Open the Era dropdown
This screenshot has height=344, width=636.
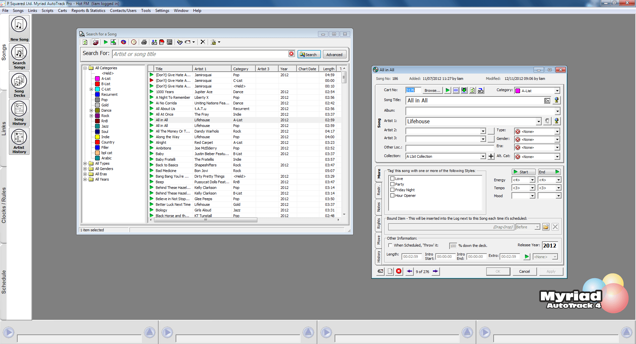tap(557, 147)
